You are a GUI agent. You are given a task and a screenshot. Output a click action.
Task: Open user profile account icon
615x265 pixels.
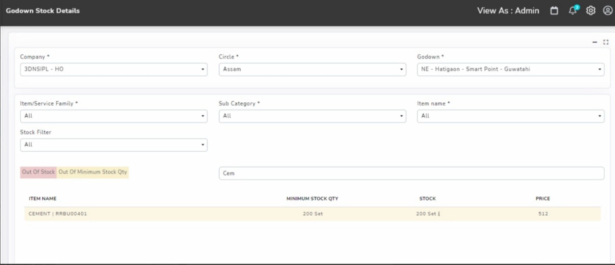607,11
